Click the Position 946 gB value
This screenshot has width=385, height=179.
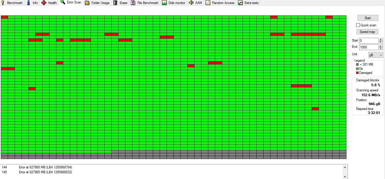coord(374,104)
